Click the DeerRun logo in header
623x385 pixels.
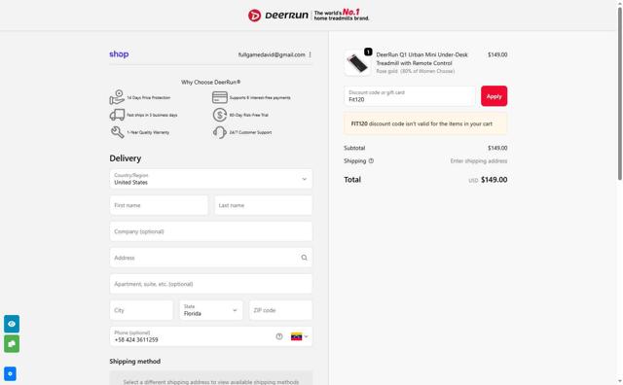[309, 16]
